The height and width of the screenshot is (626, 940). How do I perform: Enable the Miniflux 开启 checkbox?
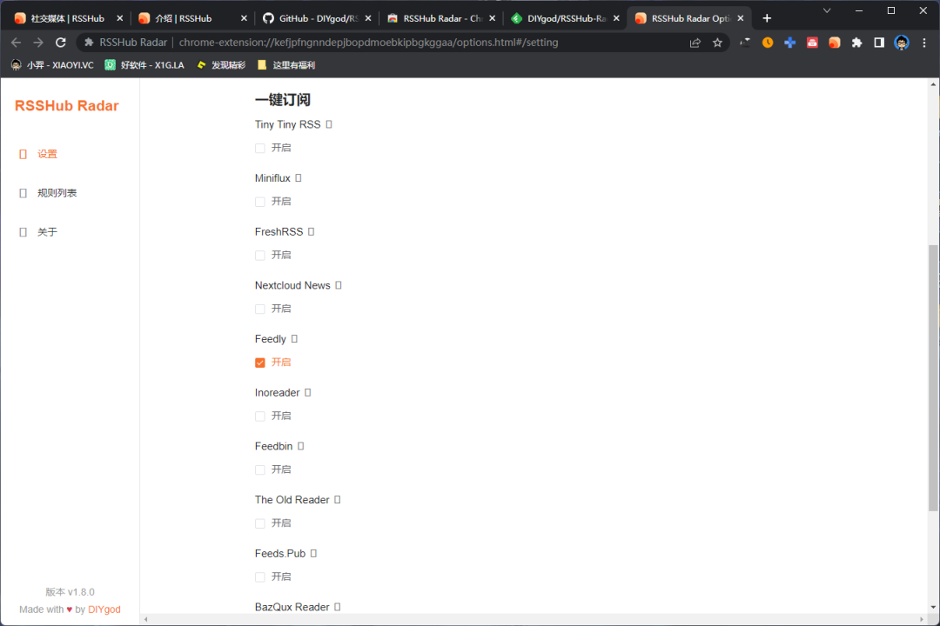tap(259, 201)
